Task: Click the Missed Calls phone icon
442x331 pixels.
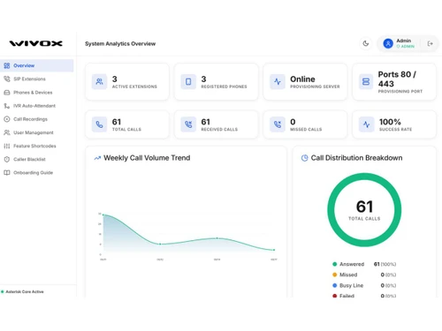Action: tap(278, 124)
